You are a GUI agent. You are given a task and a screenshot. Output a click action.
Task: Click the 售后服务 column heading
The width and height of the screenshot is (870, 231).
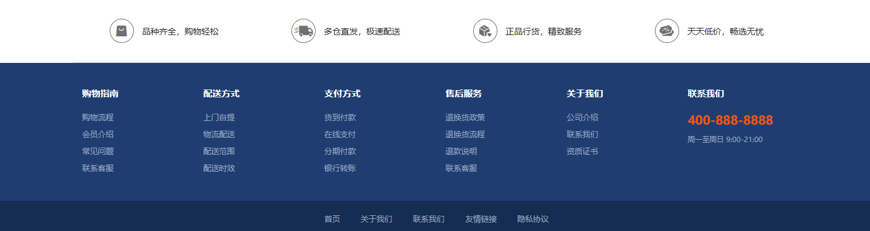[464, 94]
